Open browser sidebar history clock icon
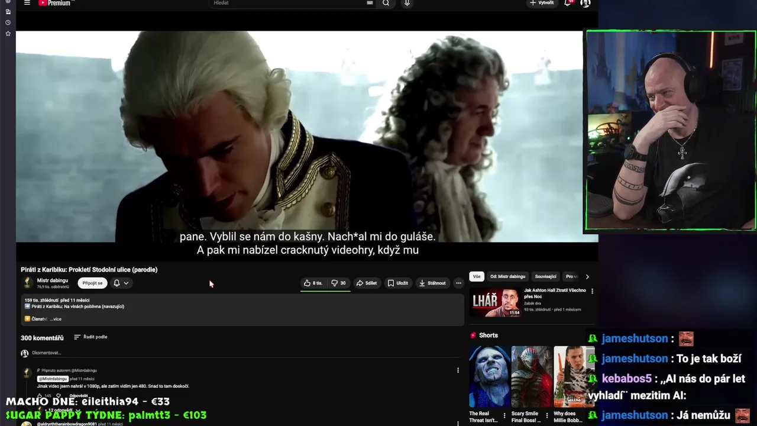Viewport: 757px width, 426px height. [8, 22]
